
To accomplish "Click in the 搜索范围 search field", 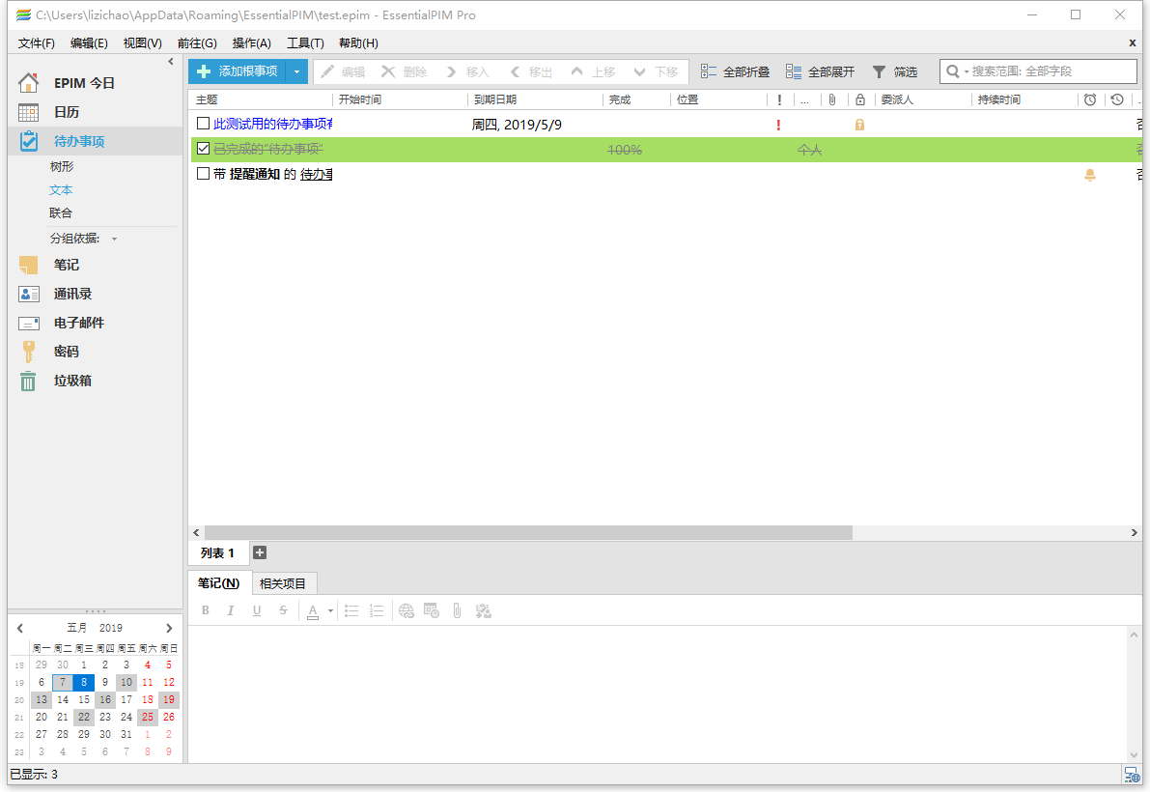I will 1051,71.
